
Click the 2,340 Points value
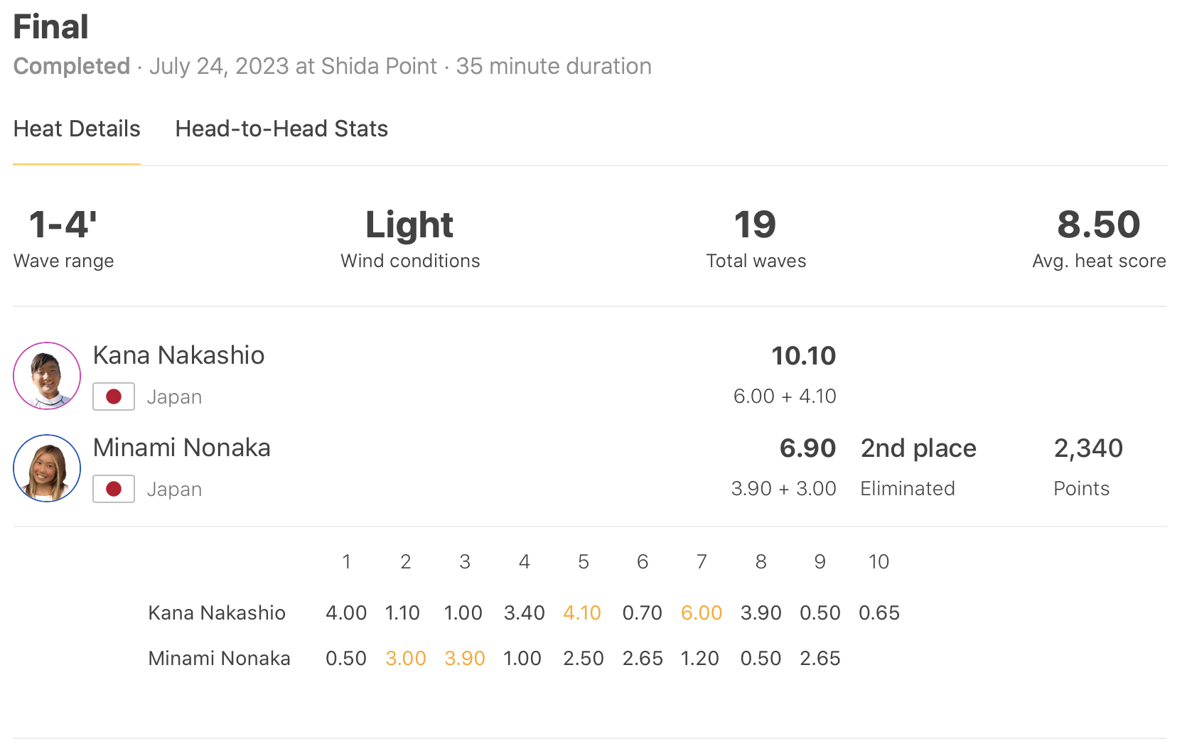(1088, 448)
